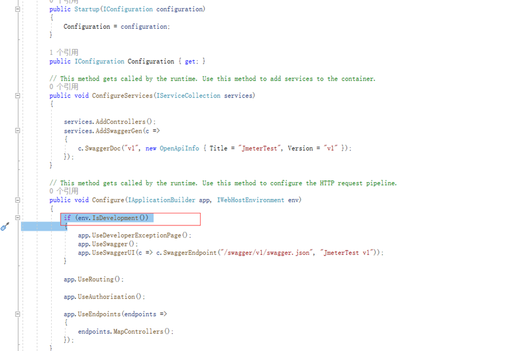
Task: Click 'app.UseEndpoints(endpoints =>' line
Action: [x=115, y=314]
